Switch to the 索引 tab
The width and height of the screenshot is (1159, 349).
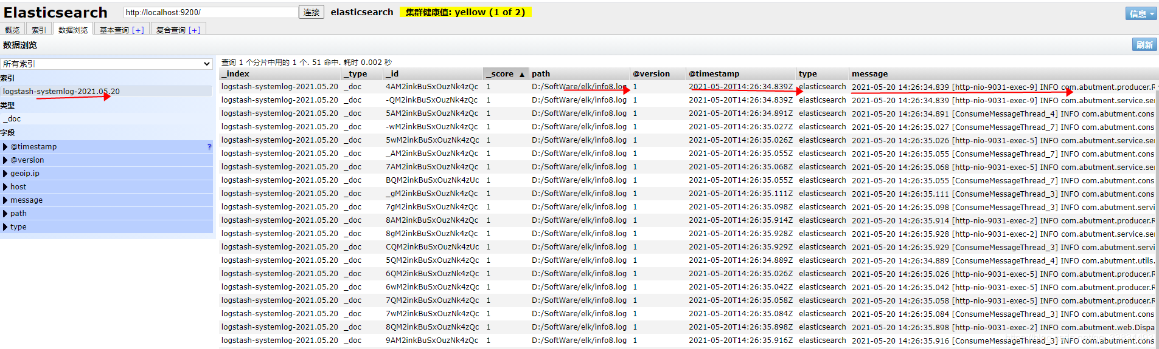pyautogui.click(x=39, y=30)
